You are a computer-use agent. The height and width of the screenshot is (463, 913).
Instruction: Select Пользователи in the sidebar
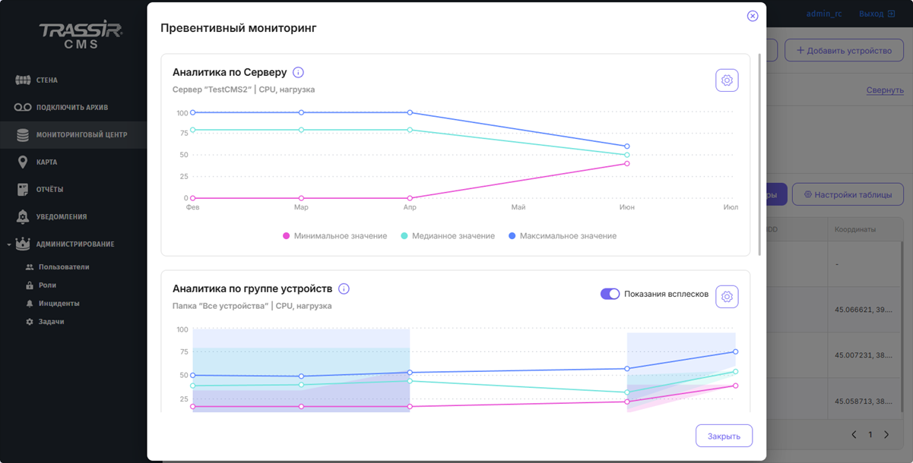pos(64,267)
